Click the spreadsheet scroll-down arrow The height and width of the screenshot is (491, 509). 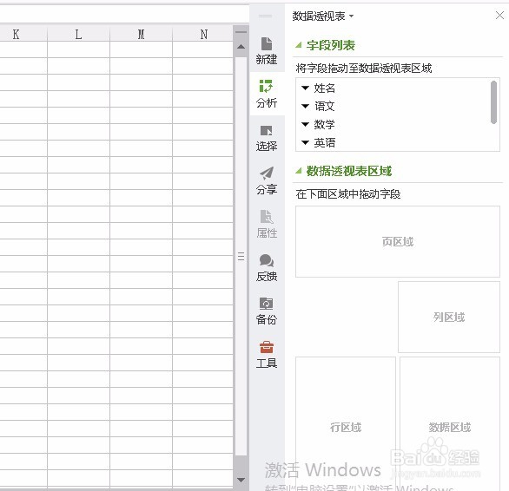coord(241,480)
